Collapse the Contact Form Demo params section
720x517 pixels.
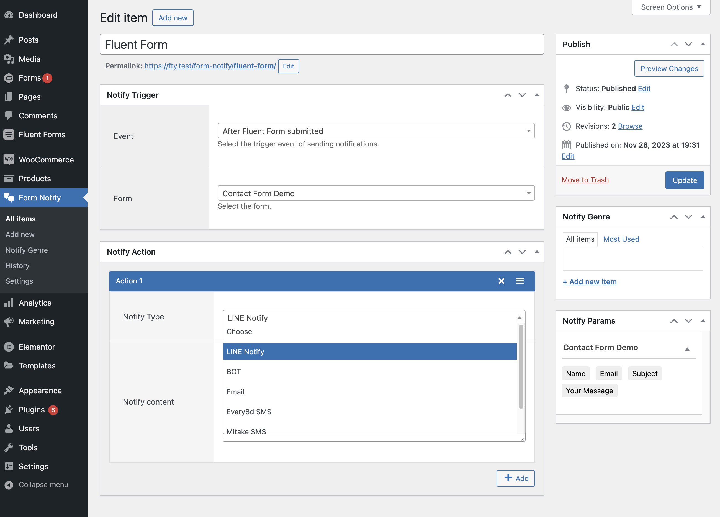point(687,349)
